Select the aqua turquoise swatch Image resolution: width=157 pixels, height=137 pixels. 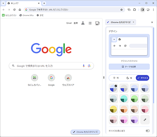[x=124, y=99]
